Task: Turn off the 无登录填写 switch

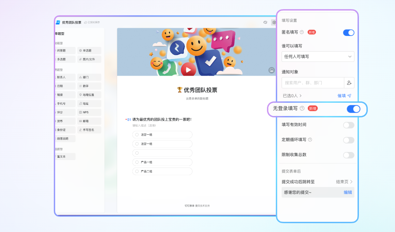Action: 353,109
